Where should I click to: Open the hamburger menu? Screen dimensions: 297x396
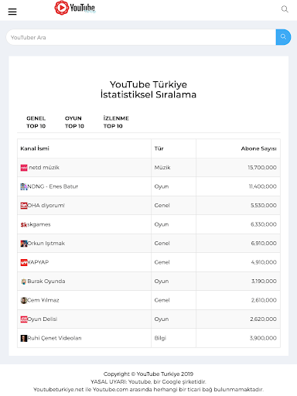coord(12,12)
